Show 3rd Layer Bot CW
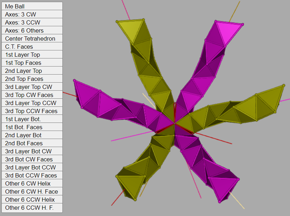Viewport: 290px width, 216px height. (32, 151)
